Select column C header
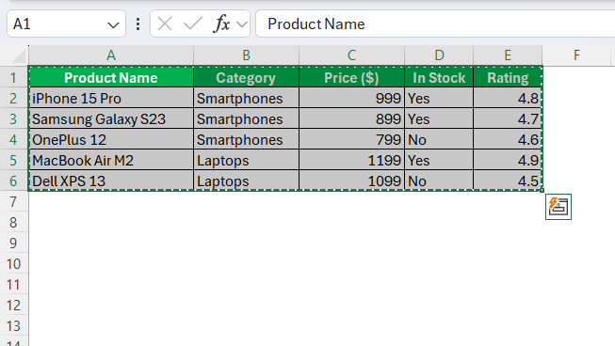 (352, 55)
